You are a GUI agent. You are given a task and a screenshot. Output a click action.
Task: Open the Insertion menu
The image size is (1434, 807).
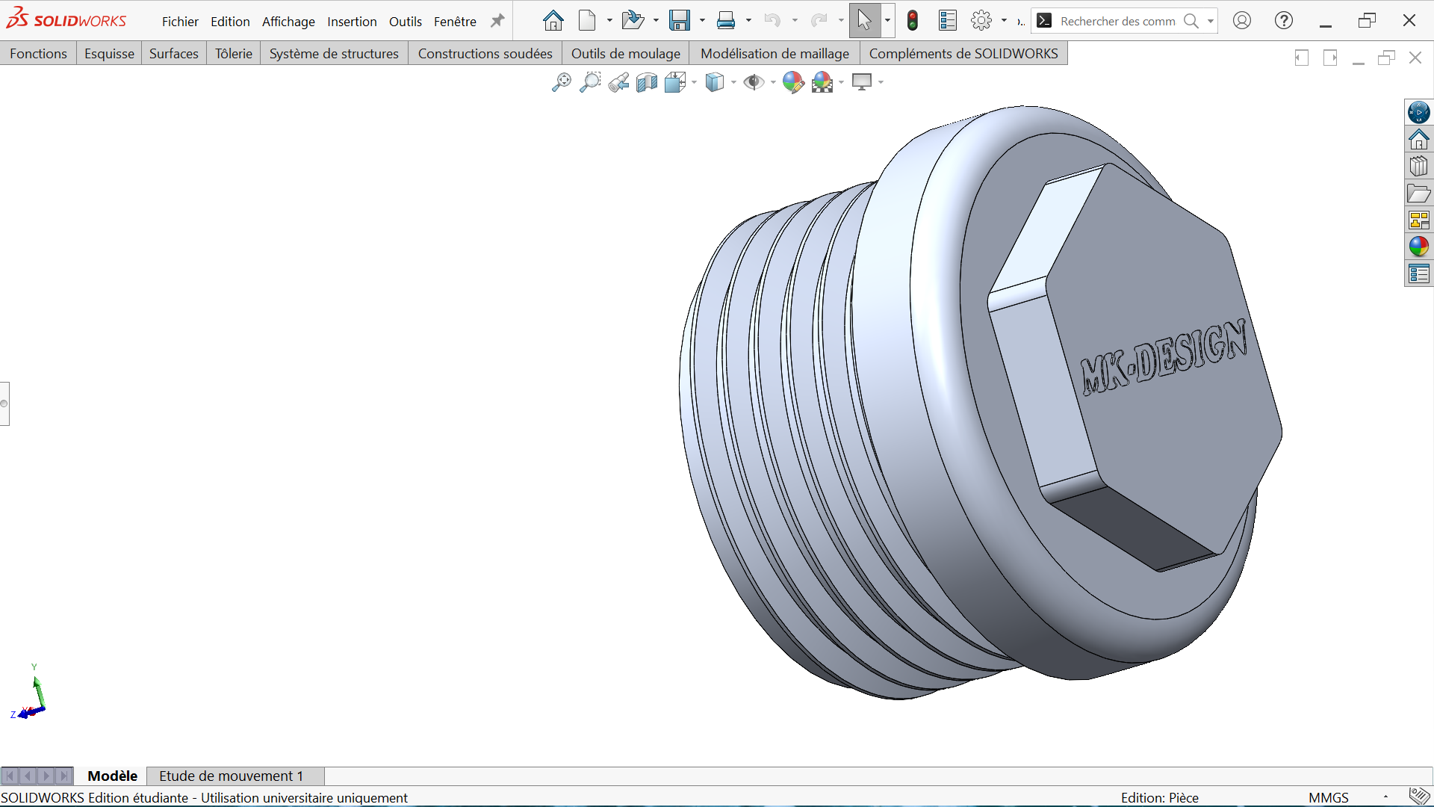pos(352,22)
